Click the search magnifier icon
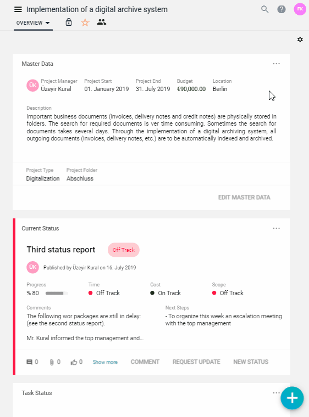Viewport: 309px width, 417px height. (x=265, y=9)
